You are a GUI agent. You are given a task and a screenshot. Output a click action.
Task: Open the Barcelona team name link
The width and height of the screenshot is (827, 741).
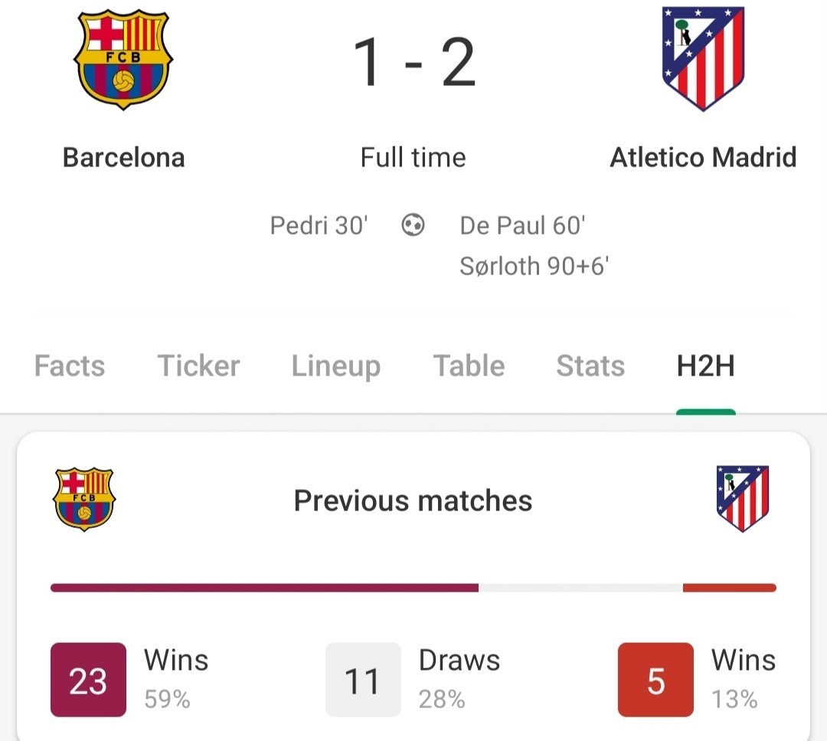tap(123, 157)
